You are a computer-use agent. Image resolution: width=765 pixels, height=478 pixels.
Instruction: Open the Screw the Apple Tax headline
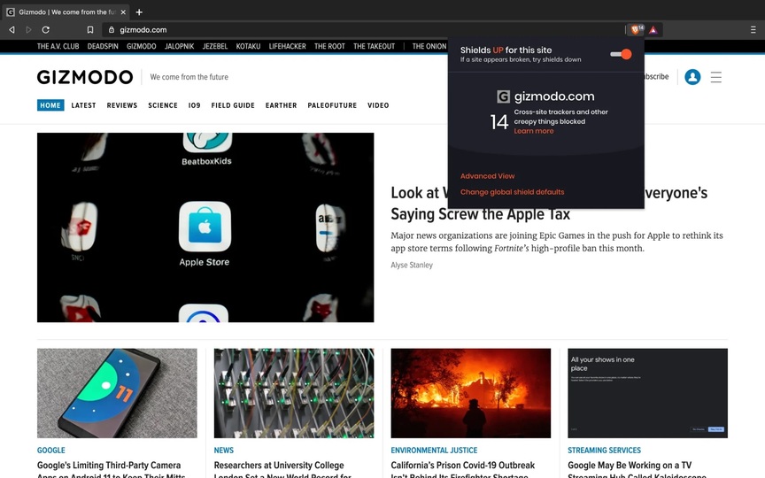(481, 214)
